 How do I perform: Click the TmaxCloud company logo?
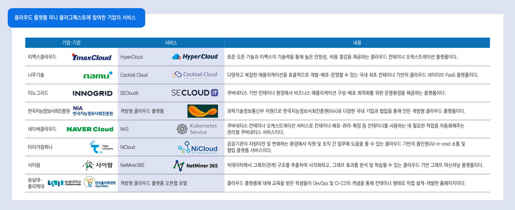point(91,57)
